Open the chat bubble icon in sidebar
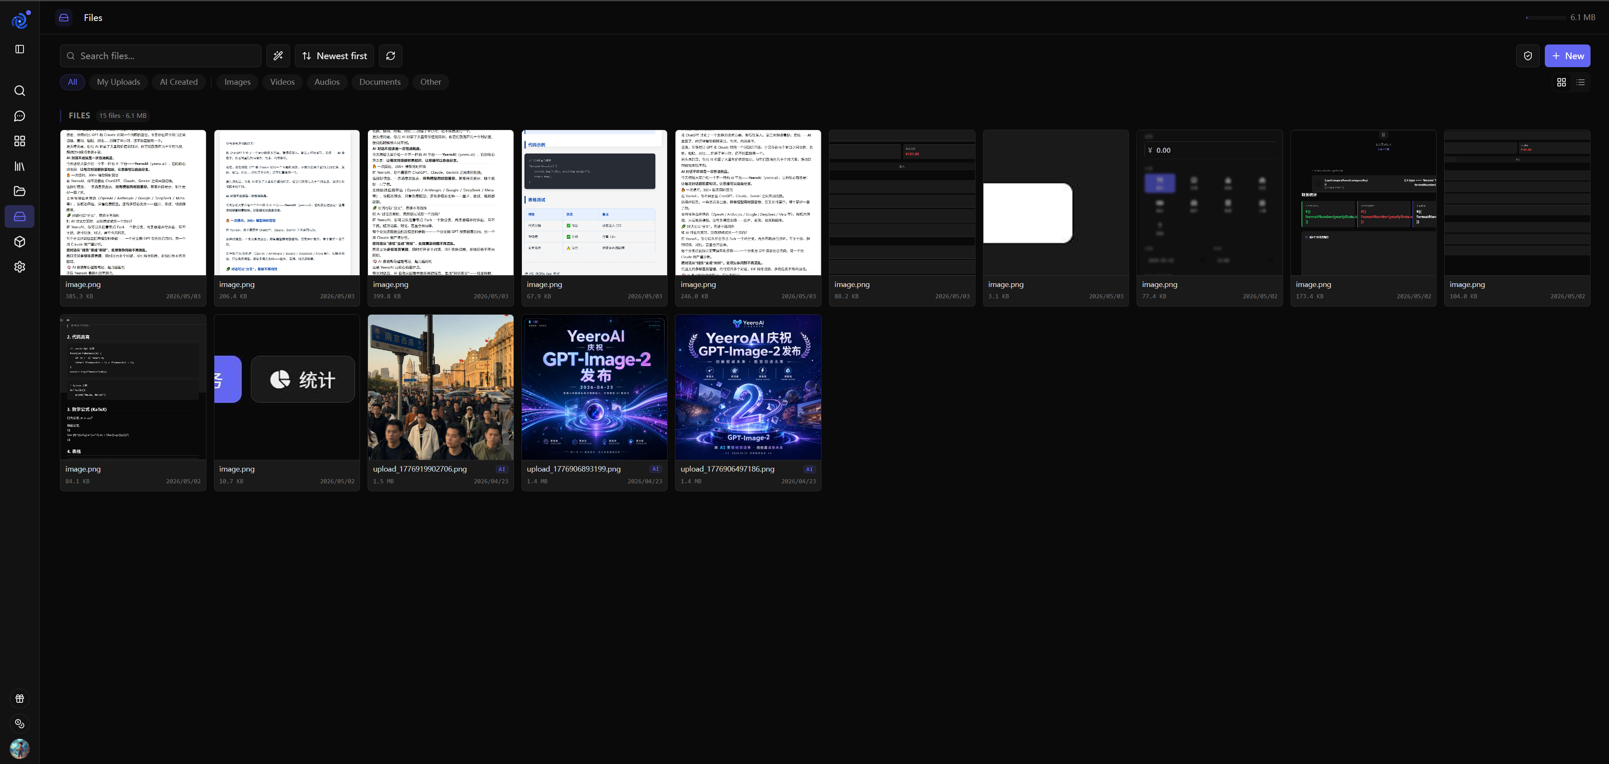This screenshot has height=764, width=1609. click(x=19, y=116)
